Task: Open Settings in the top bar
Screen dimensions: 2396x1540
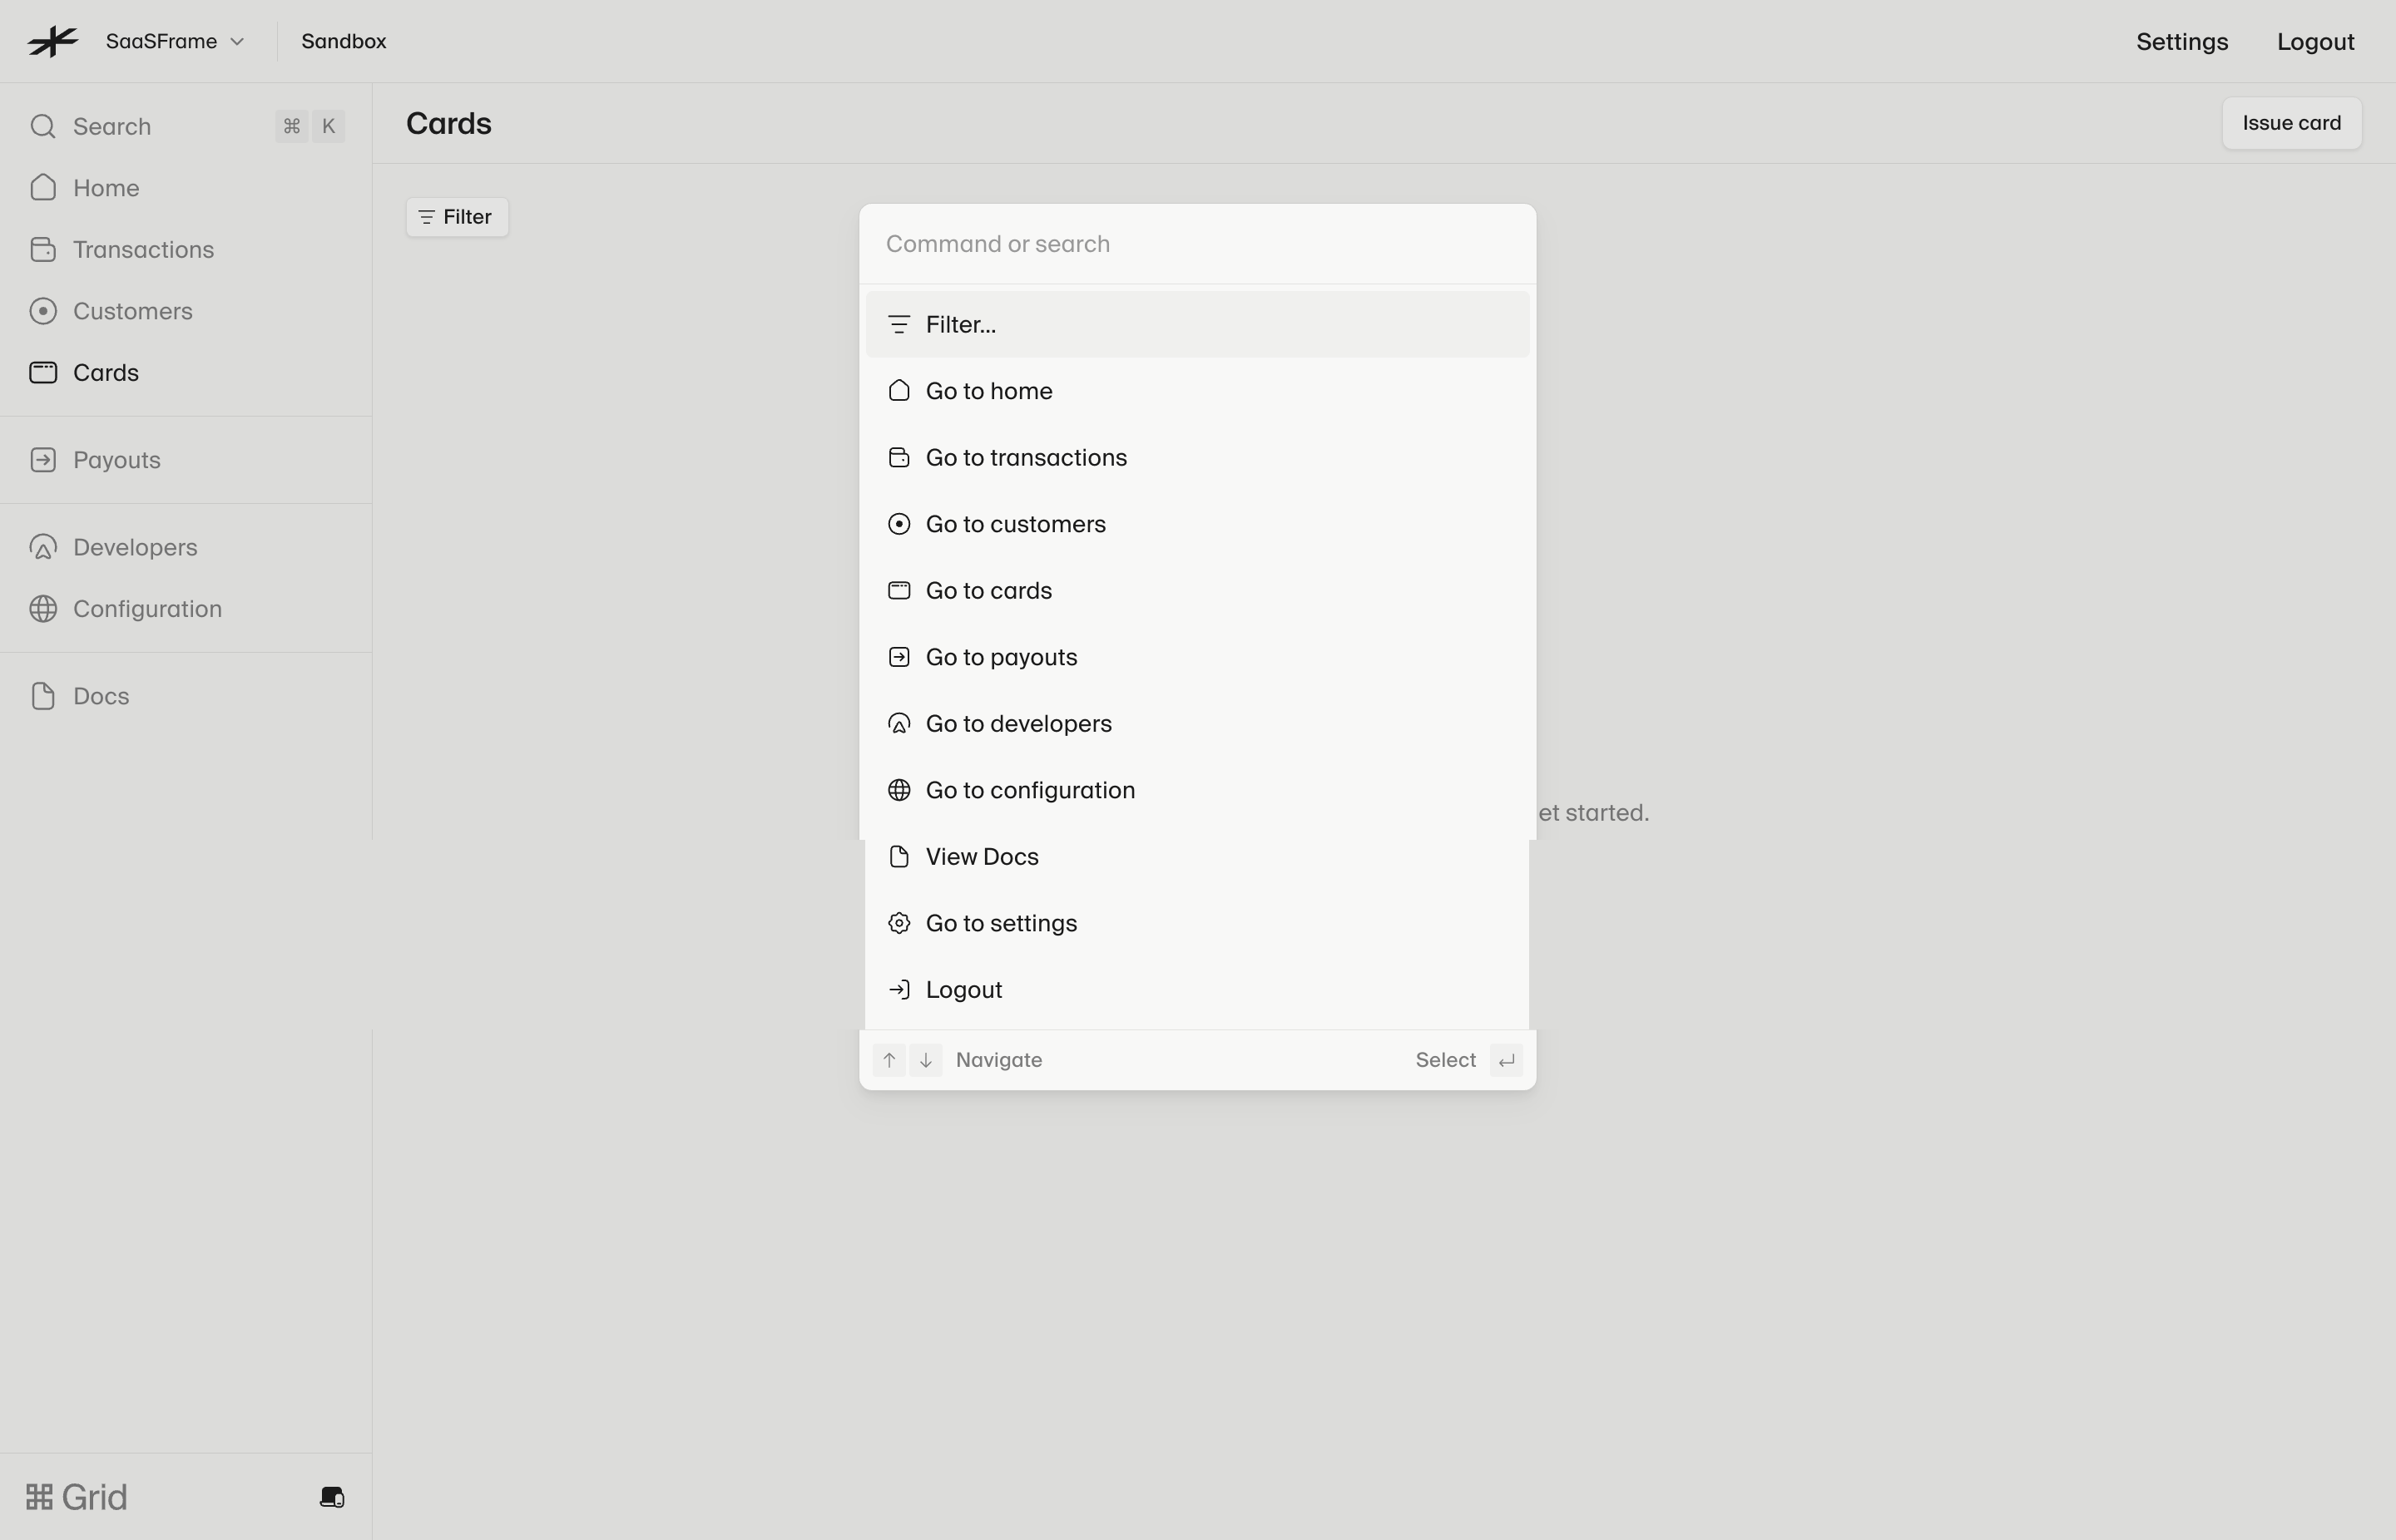Action: point(2182,41)
